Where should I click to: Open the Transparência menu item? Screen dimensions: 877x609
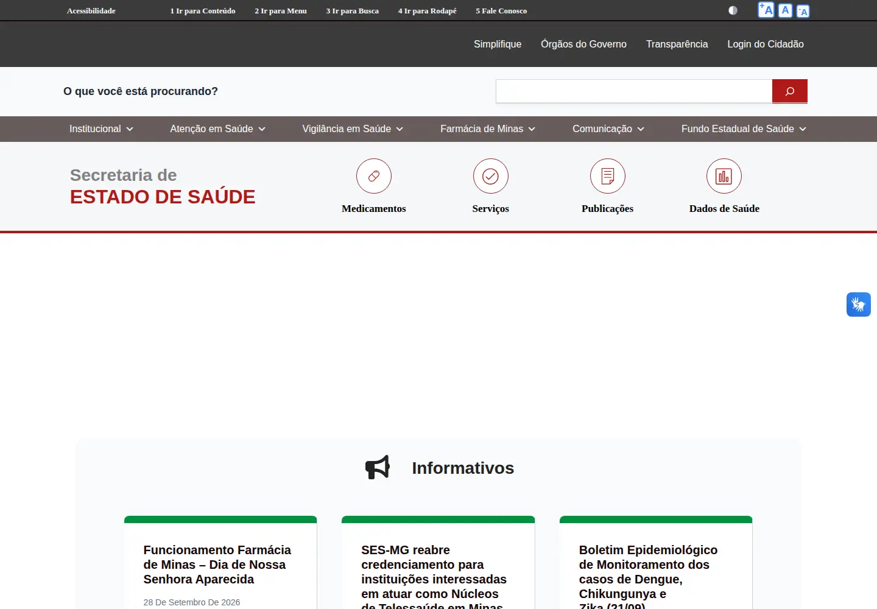(677, 44)
